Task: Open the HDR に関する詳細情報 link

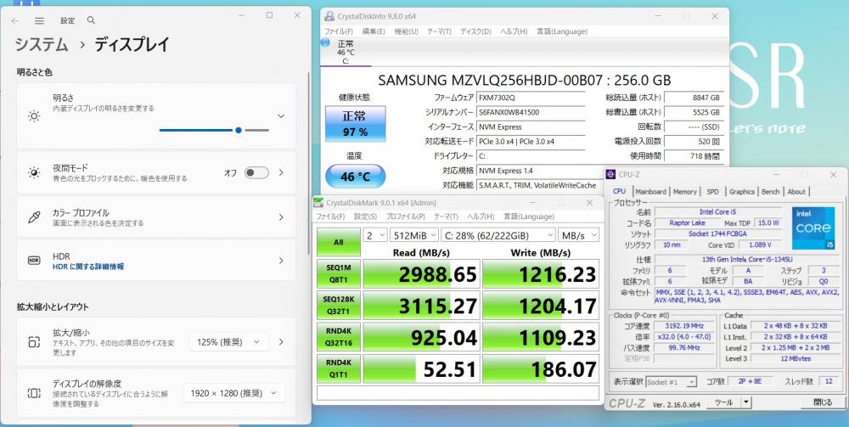Action: [88, 267]
